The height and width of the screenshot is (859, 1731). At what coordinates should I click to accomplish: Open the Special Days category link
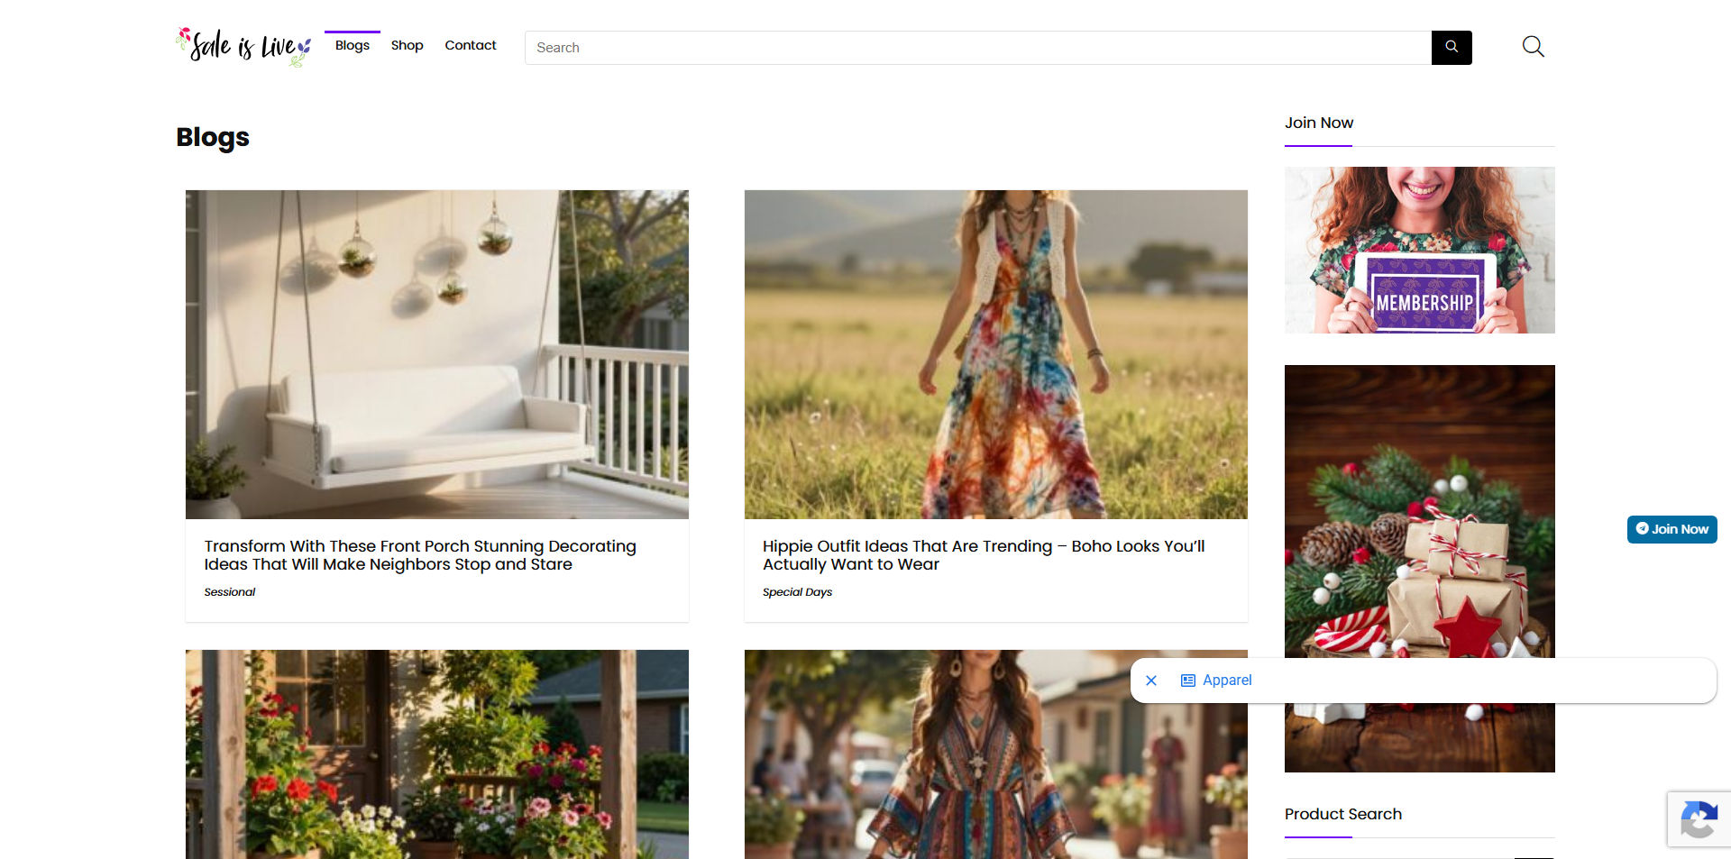[x=797, y=592]
